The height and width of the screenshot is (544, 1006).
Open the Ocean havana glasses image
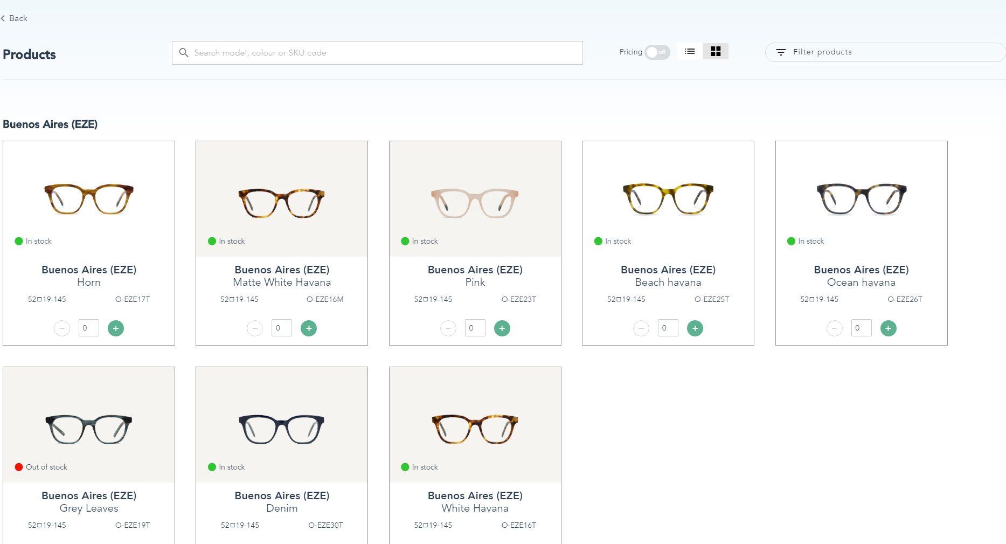[862, 199]
